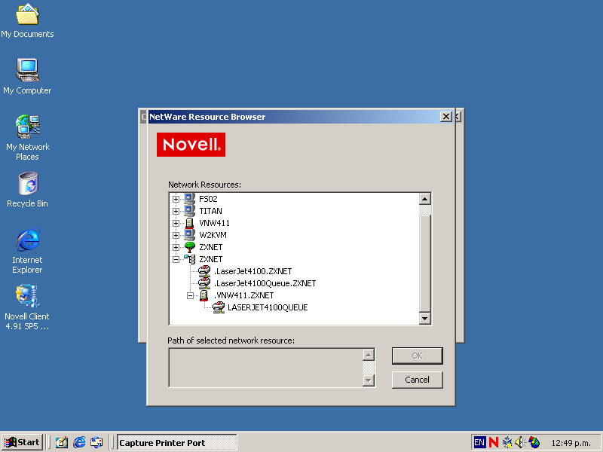
Task: Open the volume speaker tray icon
Action: (519, 442)
